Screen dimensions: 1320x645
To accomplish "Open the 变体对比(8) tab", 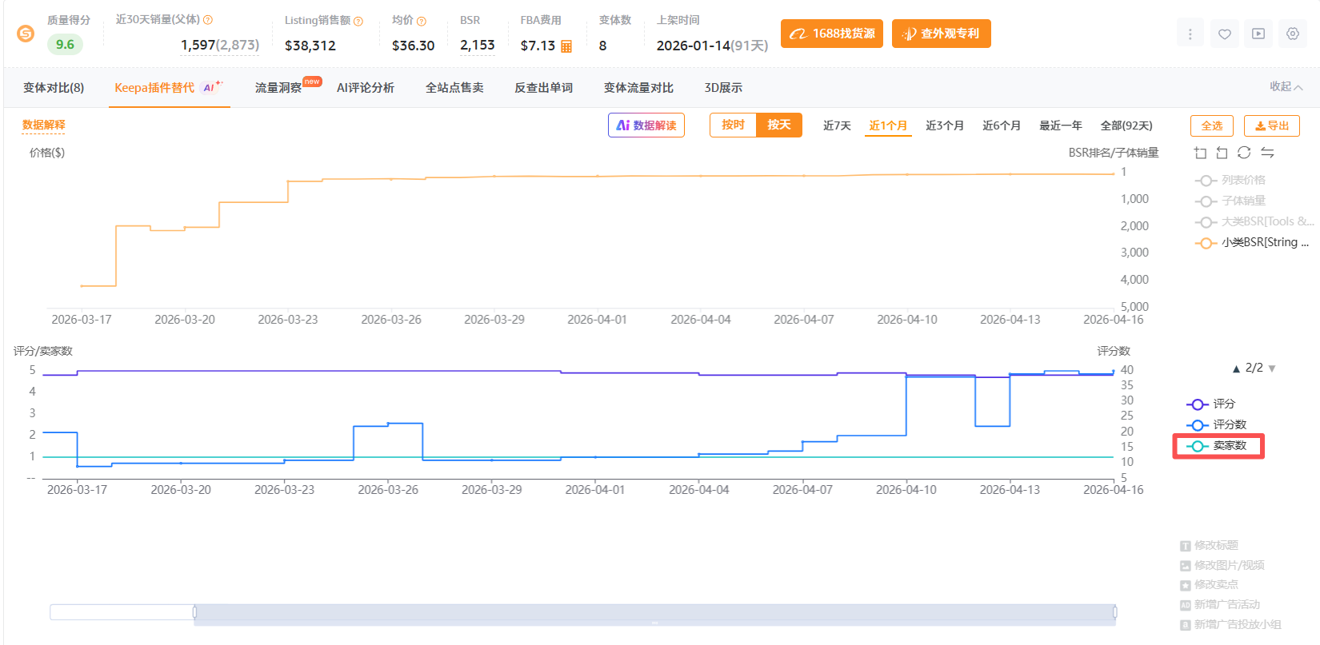I will pos(54,88).
